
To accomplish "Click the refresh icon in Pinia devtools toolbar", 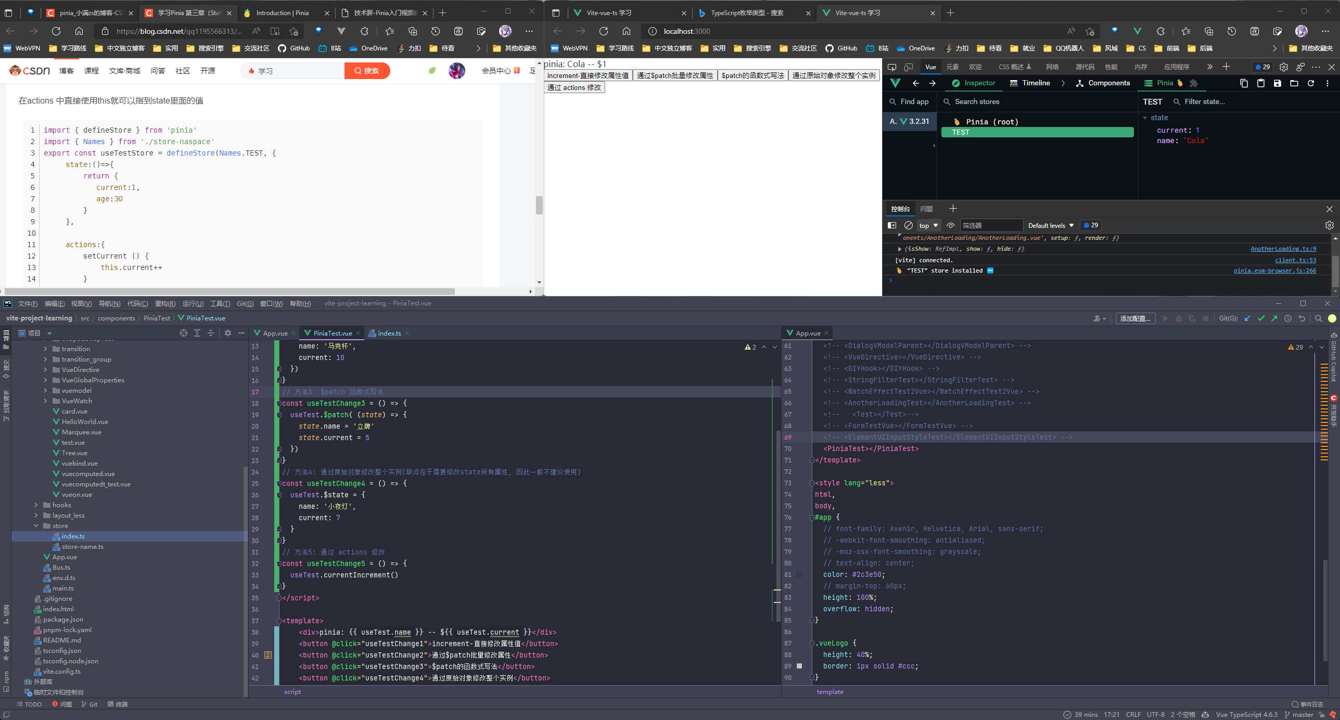I will click(1311, 83).
